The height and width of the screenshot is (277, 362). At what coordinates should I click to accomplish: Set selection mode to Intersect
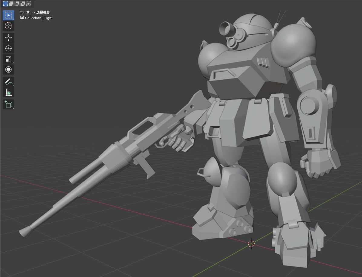(28, 3)
